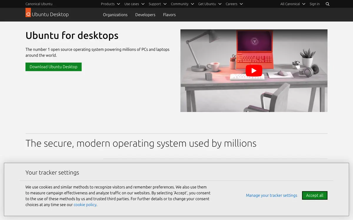This screenshot has width=353, height=220.
Task: Click Download Ubuntu Desktop button
Action: click(x=54, y=67)
